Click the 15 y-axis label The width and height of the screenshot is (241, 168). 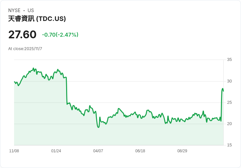(x=229, y=145)
